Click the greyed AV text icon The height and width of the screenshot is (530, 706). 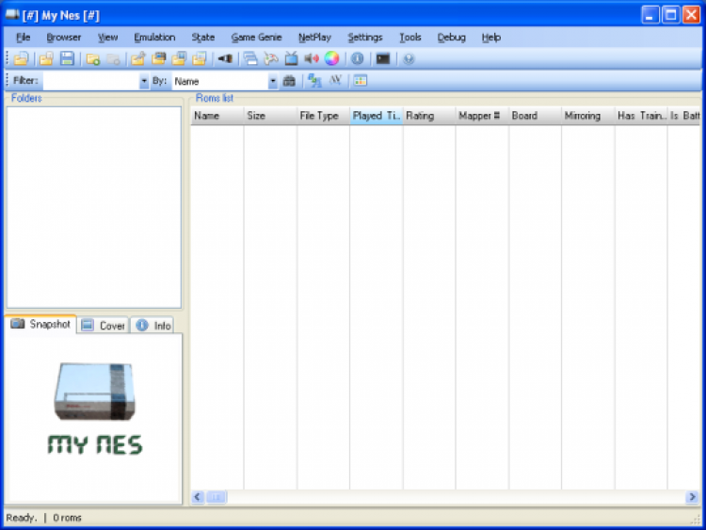point(335,81)
